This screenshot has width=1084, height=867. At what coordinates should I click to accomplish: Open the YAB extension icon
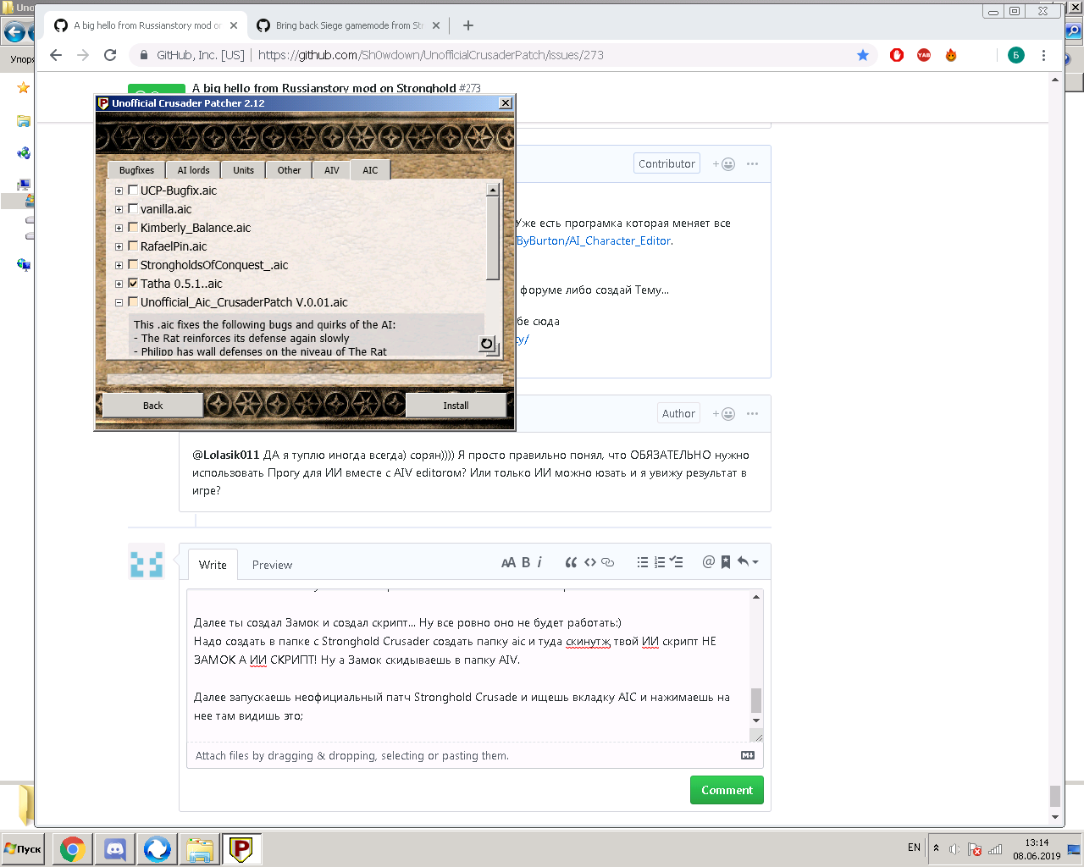tap(924, 55)
